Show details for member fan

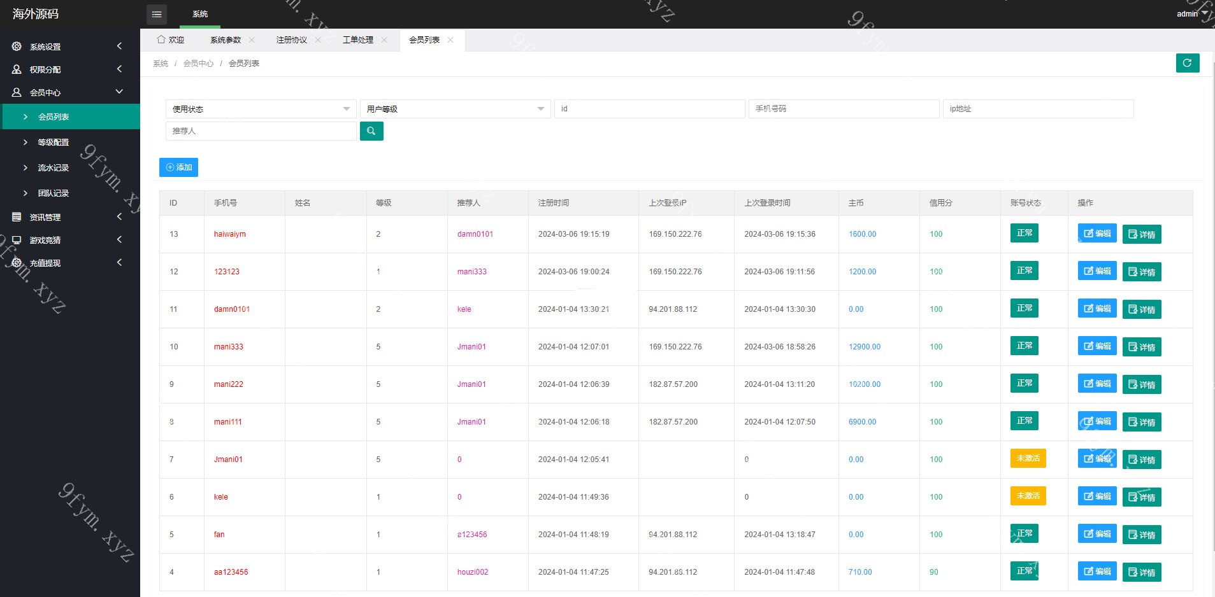1142,535
